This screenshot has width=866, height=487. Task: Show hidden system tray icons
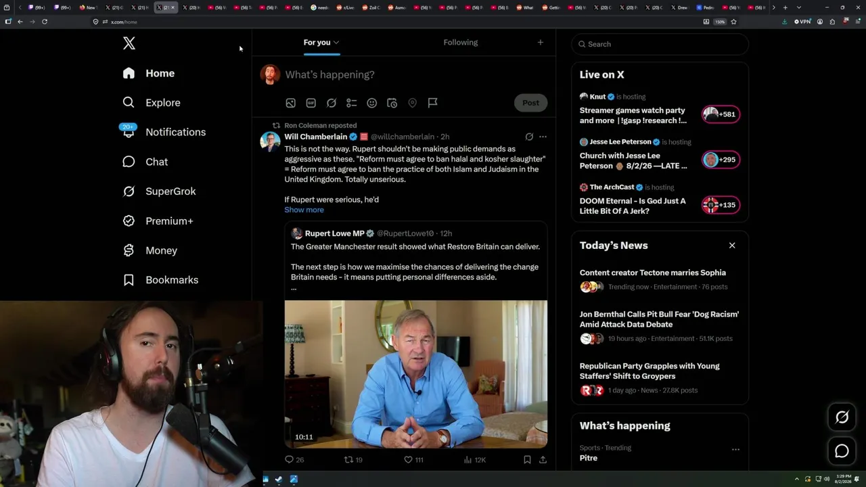797,480
